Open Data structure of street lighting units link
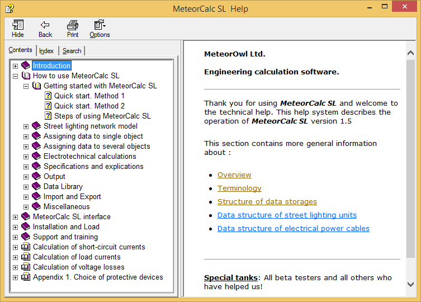Screen dimensions: 421x302 287,215
